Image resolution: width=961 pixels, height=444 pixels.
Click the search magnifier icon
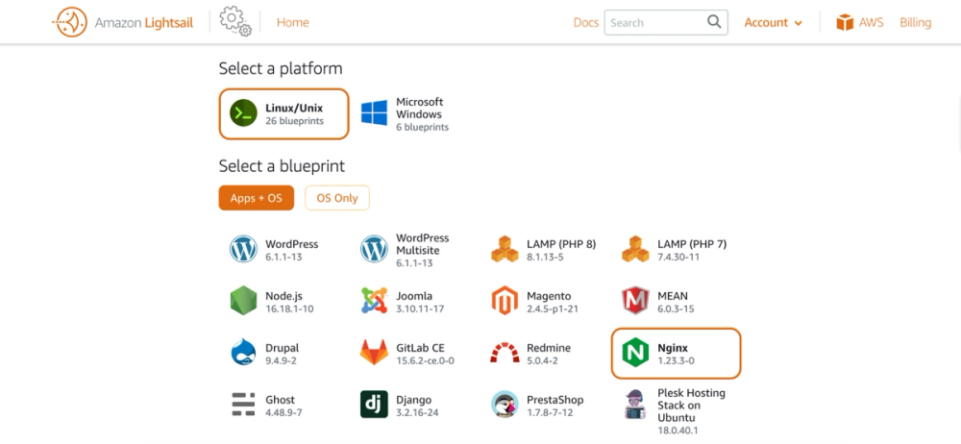click(x=714, y=22)
